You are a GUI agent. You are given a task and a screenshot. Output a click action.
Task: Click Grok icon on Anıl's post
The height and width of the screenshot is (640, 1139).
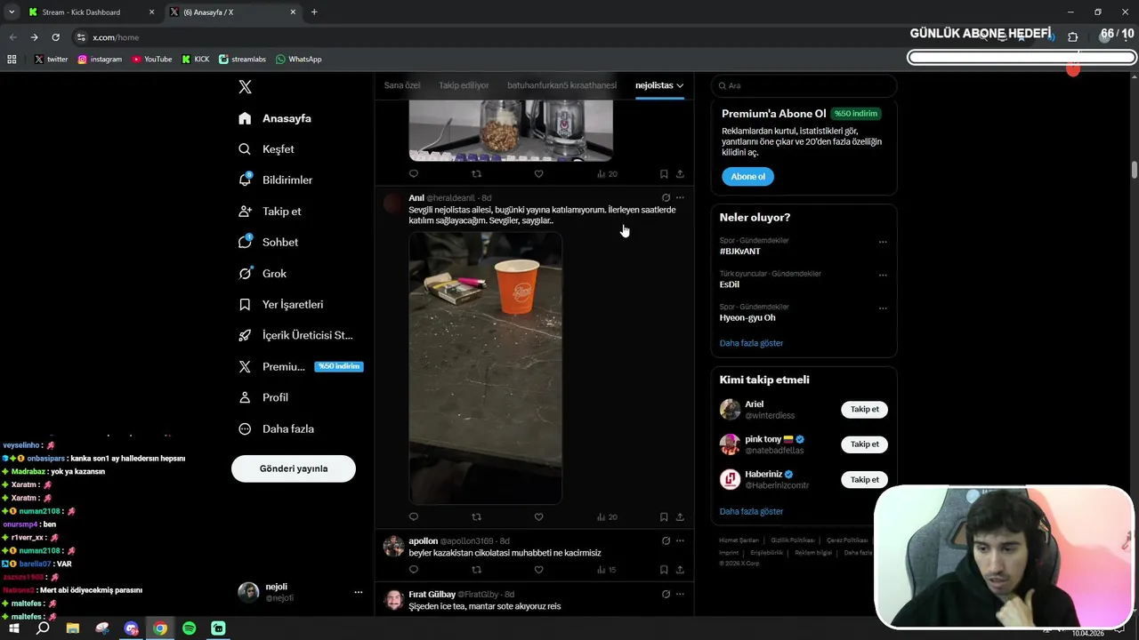[666, 197]
